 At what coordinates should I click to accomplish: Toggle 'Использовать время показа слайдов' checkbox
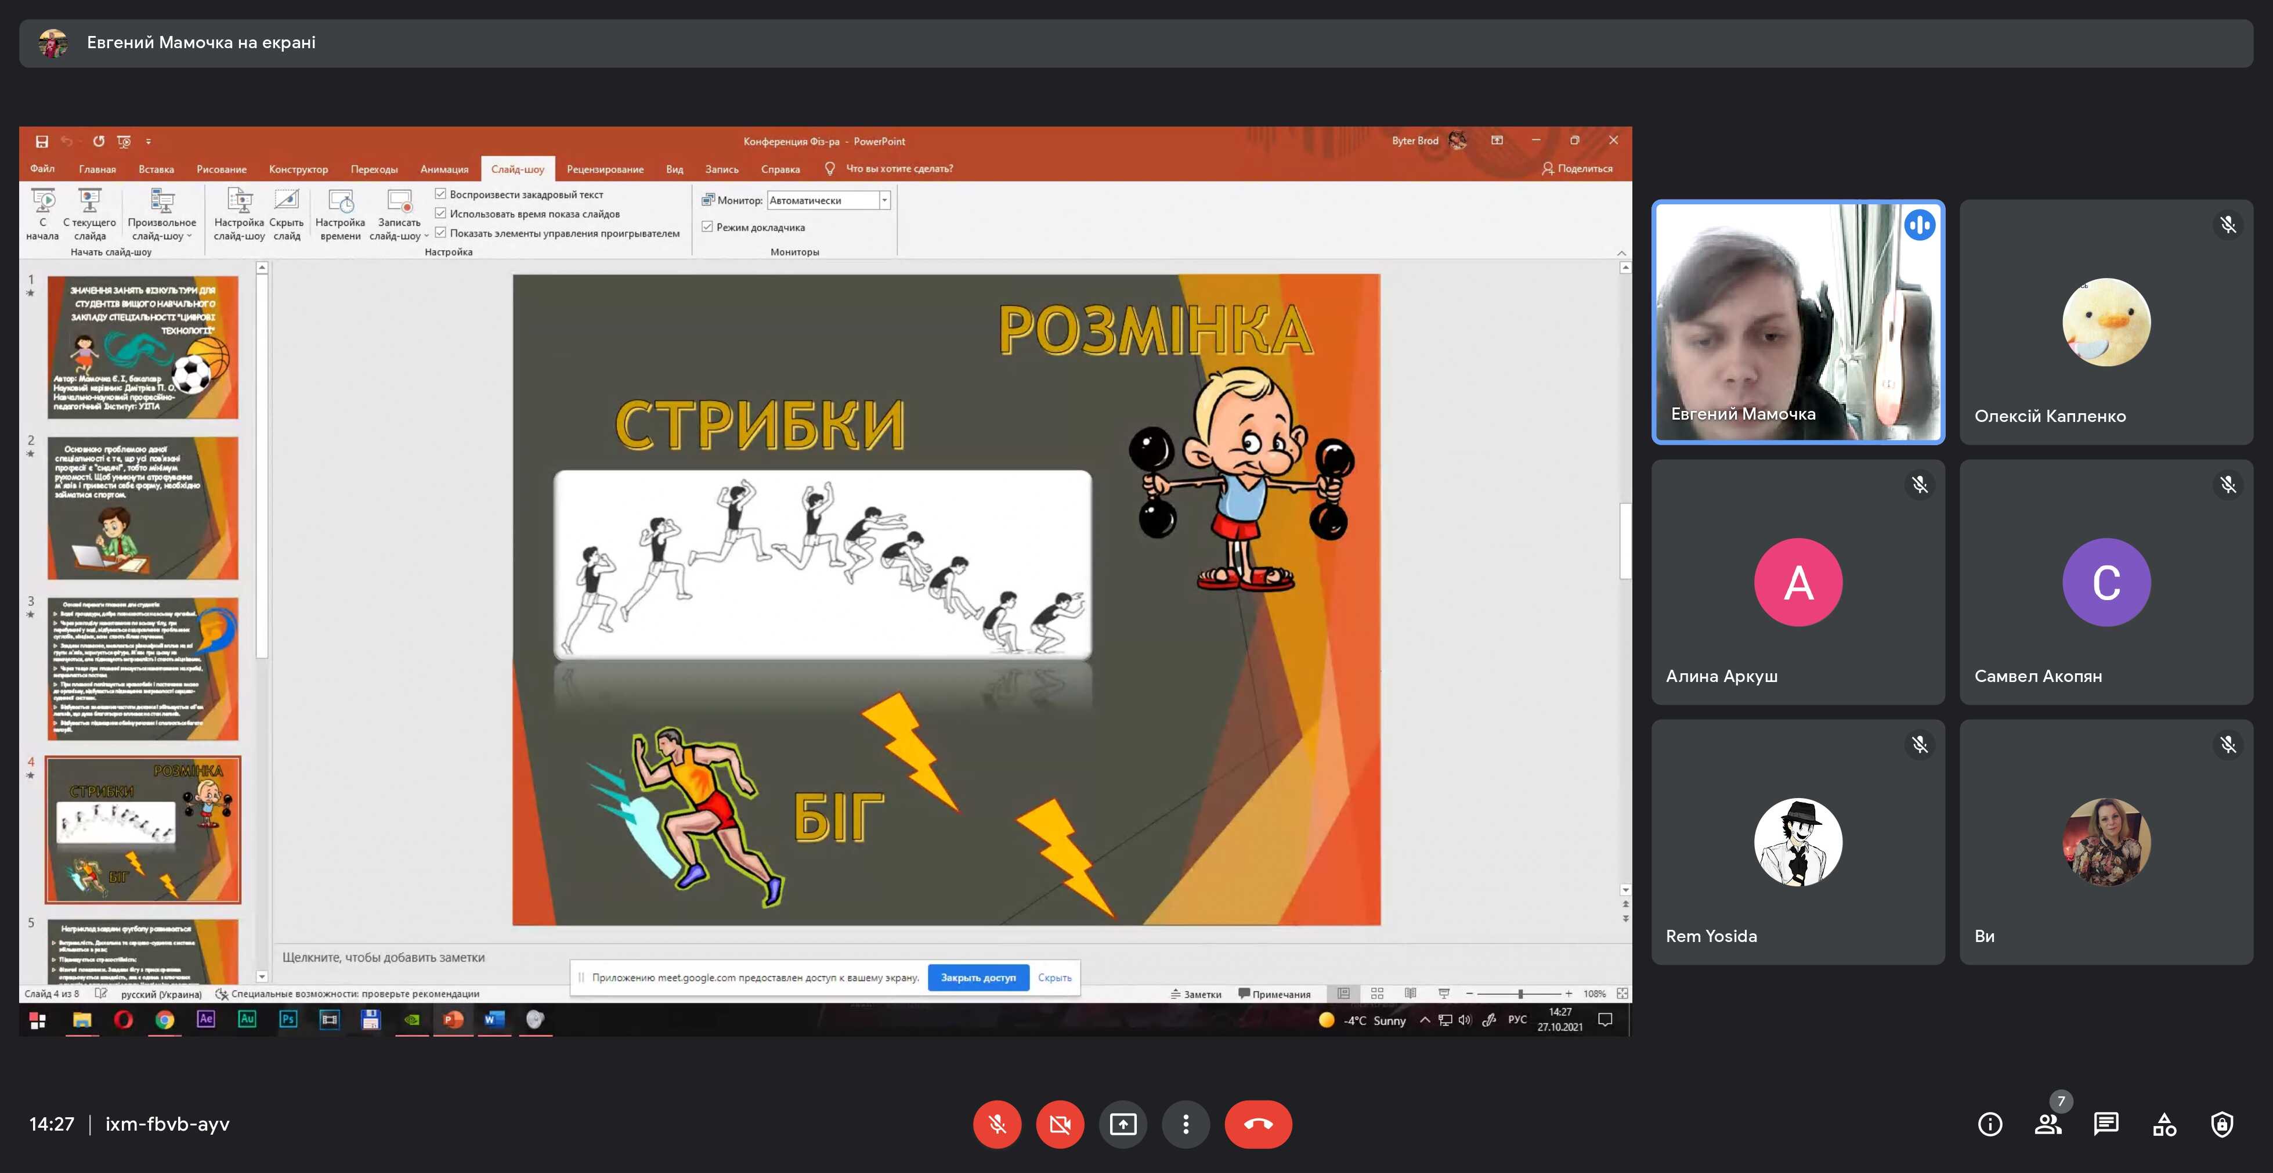click(x=440, y=214)
